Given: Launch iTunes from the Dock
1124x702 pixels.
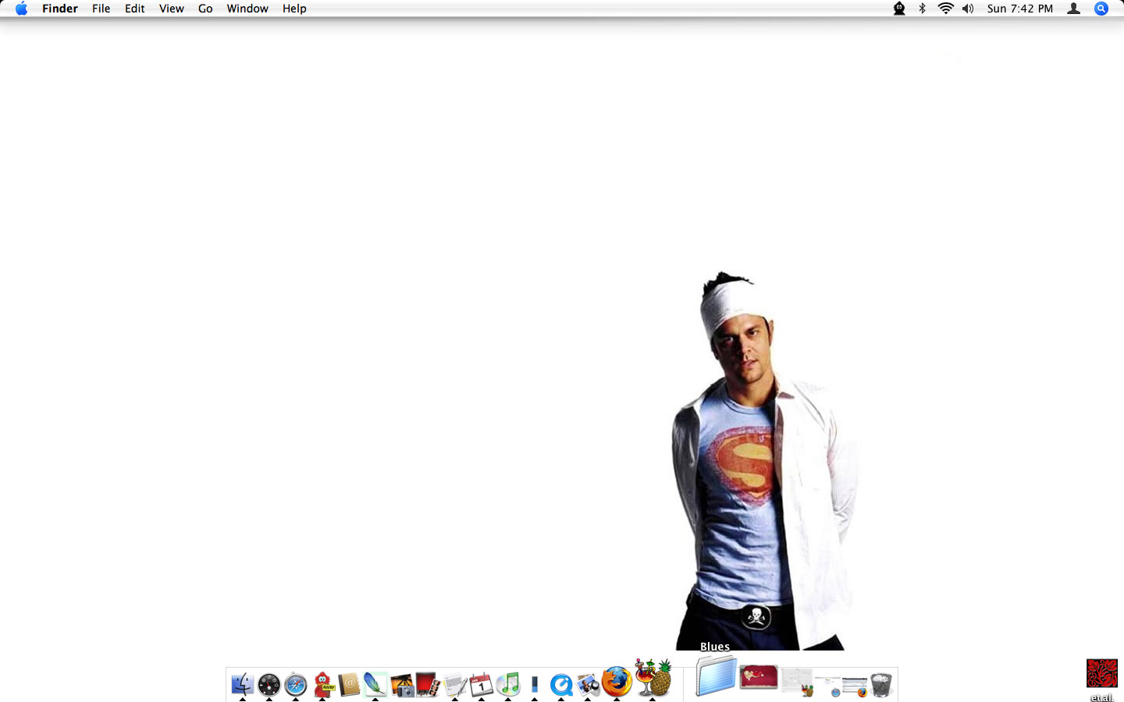Looking at the screenshot, I should pyautogui.click(x=508, y=684).
